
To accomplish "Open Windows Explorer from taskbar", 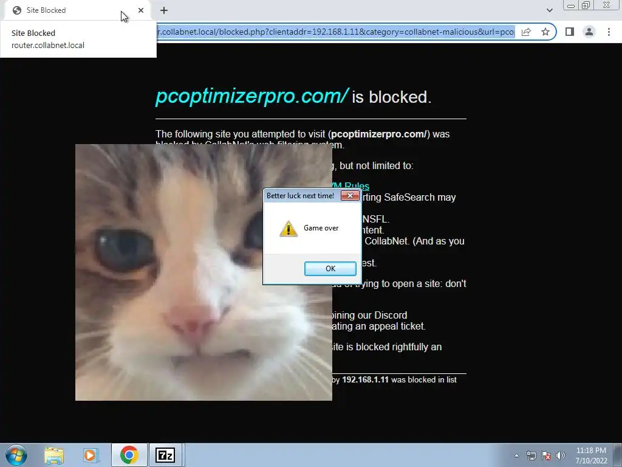I will coord(54,455).
